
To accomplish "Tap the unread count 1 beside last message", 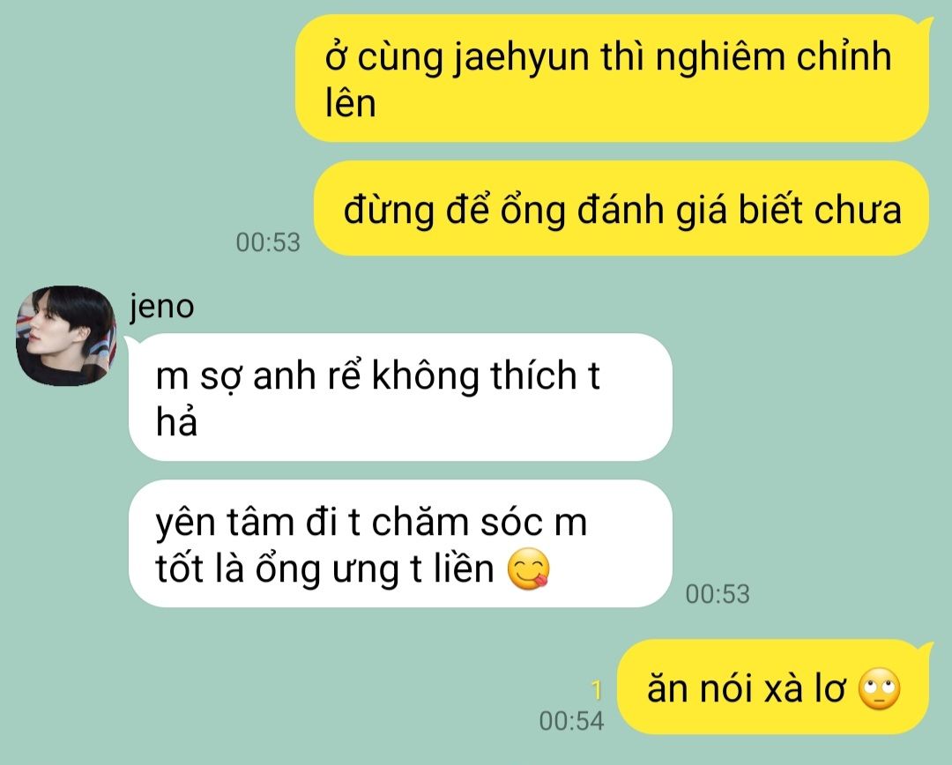I will [597, 690].
